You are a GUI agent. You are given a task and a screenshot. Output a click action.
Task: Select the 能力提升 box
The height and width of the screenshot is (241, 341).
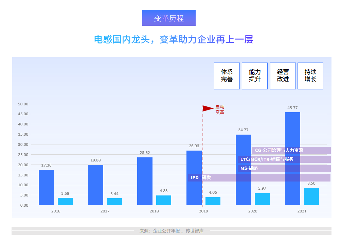tap(254, 76)
